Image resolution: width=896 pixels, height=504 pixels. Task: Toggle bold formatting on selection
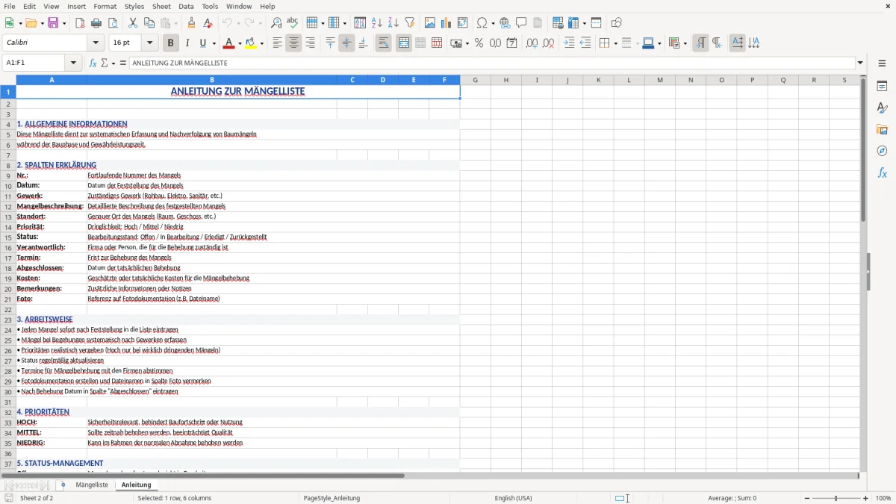click(170, 43)
